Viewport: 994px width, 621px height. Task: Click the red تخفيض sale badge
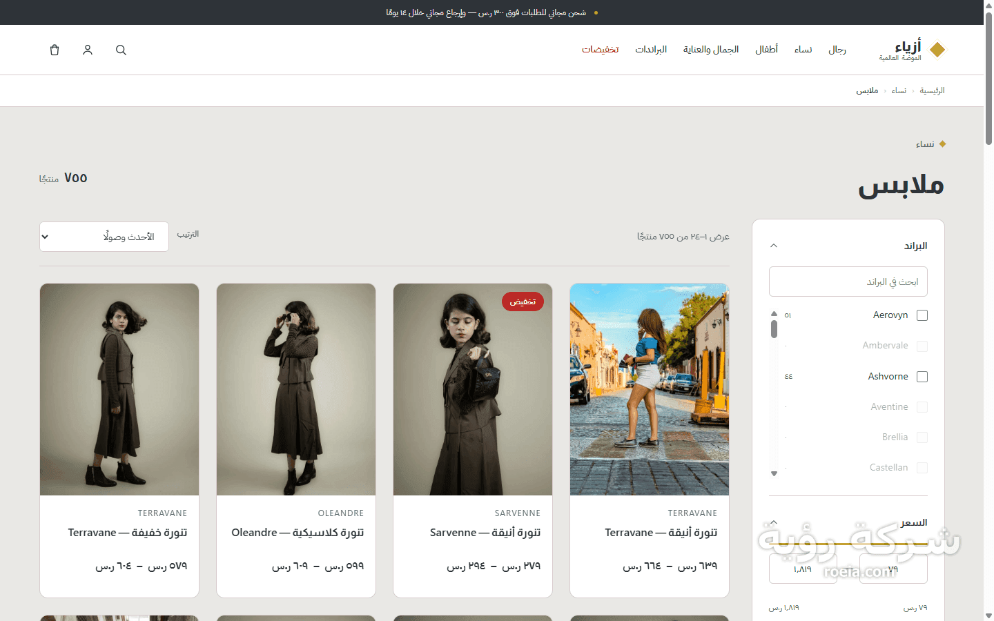pos(523,302)
